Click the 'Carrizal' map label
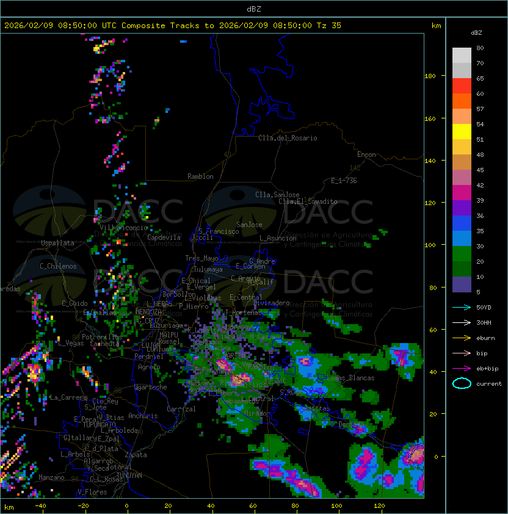The height and width of the screenshot is (514, 508). click(181, 409)
